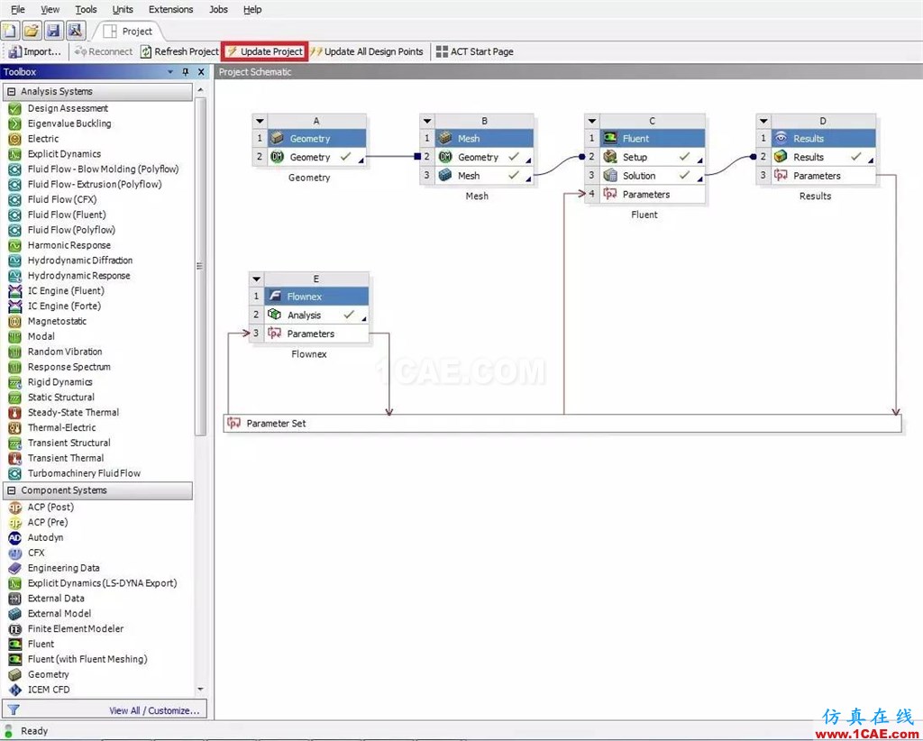Select Turbomachinery Fluid Flow in Toolbox
Screen dimensions: 923x741
(x=84, y=473)
